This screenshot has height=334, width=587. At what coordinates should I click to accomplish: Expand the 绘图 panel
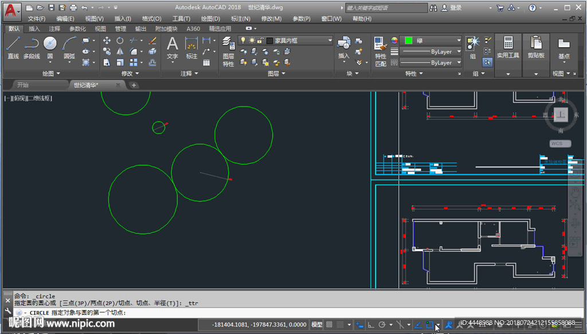point(51,74)
